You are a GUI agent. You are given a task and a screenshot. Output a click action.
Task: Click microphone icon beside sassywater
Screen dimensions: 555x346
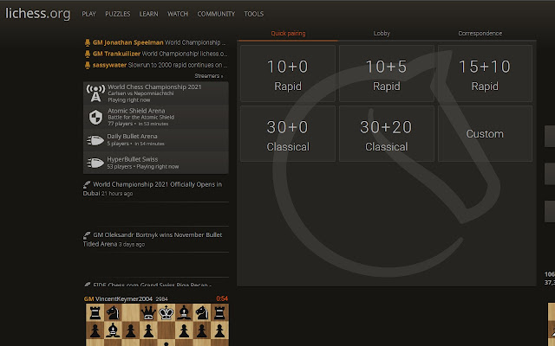tap(88, 66)
